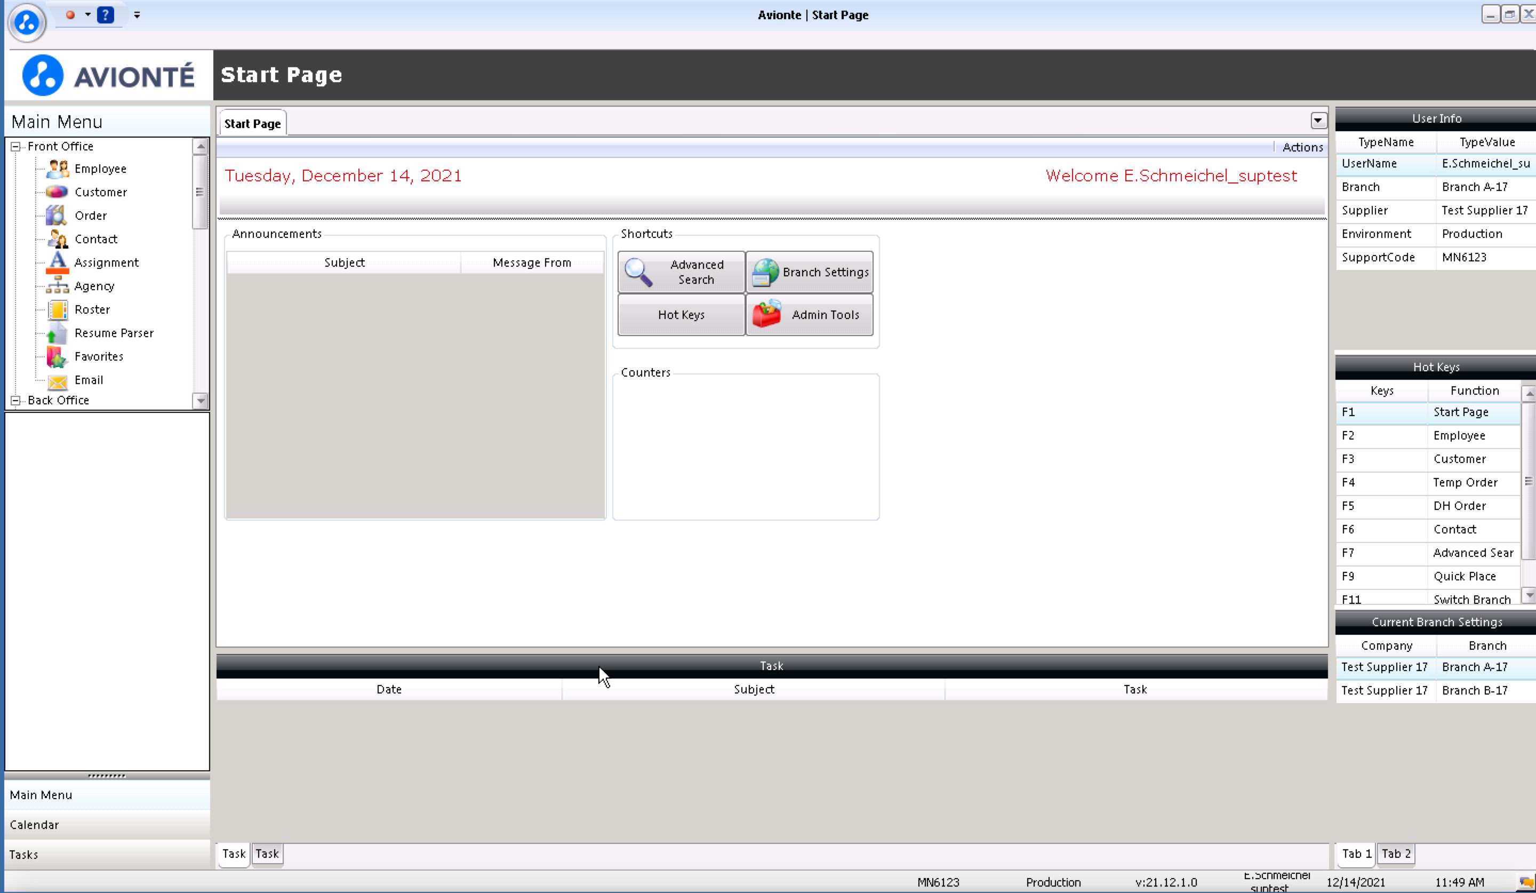
Task: Click the Favorites star icon
Action: pos(57,357)
